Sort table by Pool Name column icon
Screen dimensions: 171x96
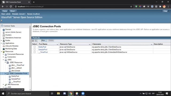point(57,44)
